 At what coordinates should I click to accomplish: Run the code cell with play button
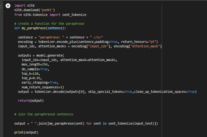click(x=8, y=6)
